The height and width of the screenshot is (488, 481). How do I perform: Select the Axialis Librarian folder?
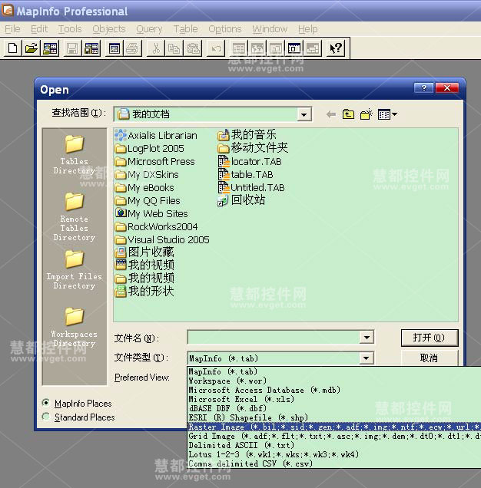156,135
